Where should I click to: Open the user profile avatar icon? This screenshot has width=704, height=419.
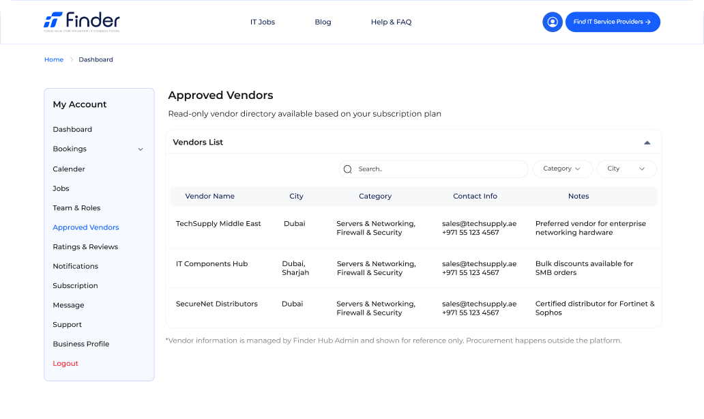(x=553, y=22)
